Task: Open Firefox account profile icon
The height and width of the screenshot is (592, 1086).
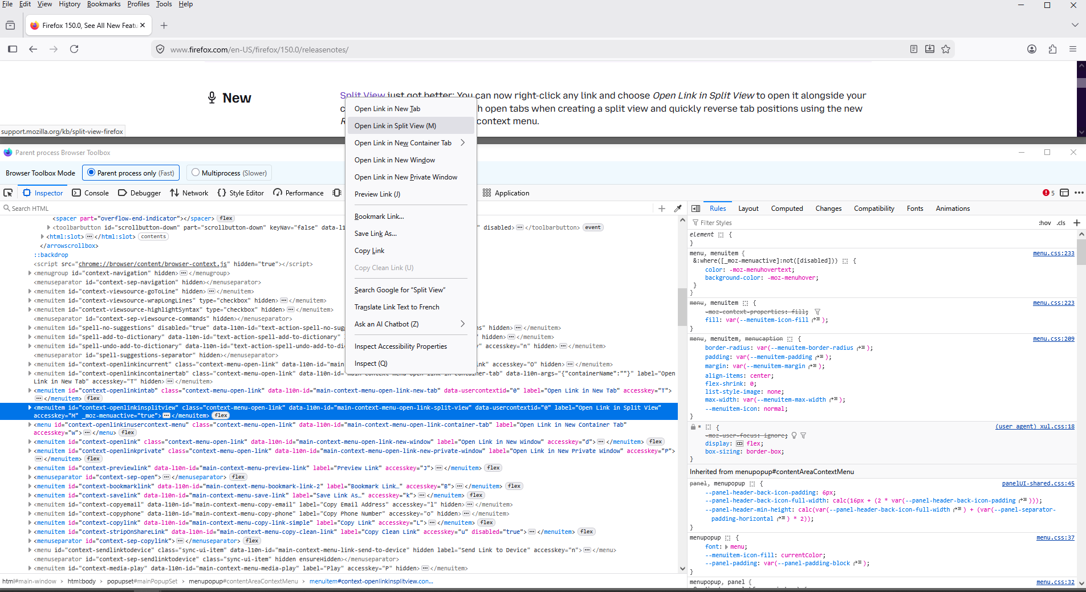Action: coord(1032,49)
